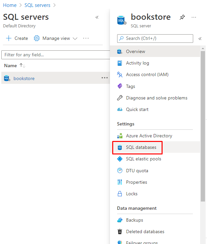
Task: Collapse the SQL servers list pane
Action: (x=97, y=17)
